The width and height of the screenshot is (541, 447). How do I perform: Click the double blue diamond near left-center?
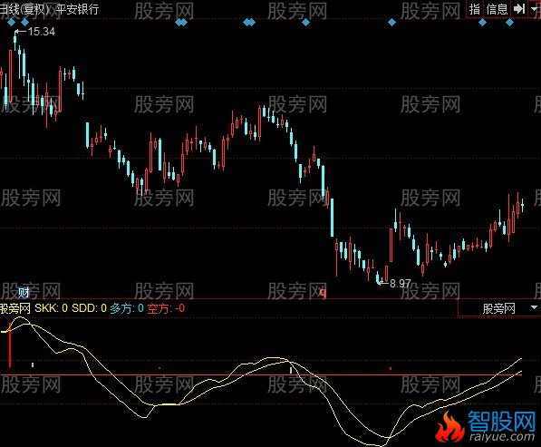pyautogui.click(x=181, y=23)
